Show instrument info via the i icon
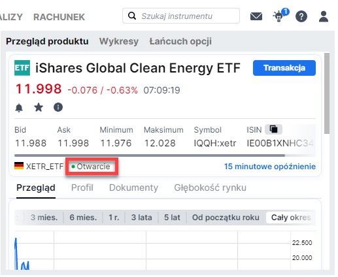 pyautogui.click(x=58, y=107)
